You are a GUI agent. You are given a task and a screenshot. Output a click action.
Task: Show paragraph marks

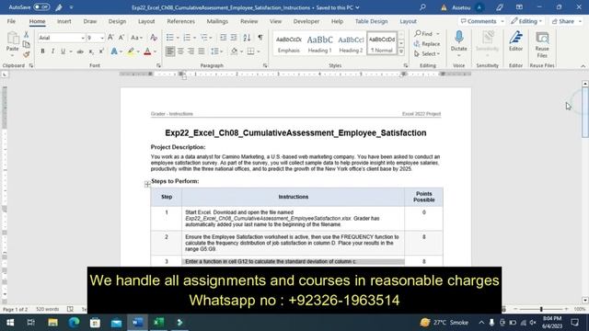click(260, 38)
